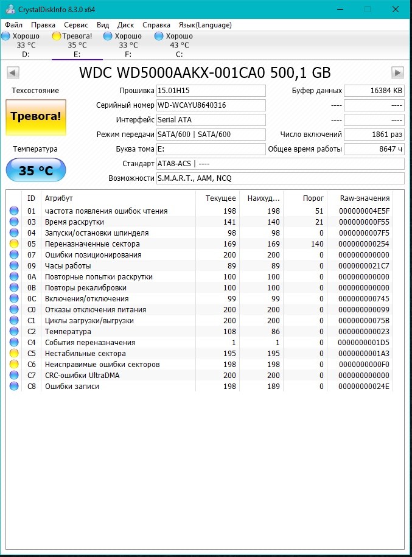Select row 'Циклы загрузки/выгрузки'

pos(200,320)
